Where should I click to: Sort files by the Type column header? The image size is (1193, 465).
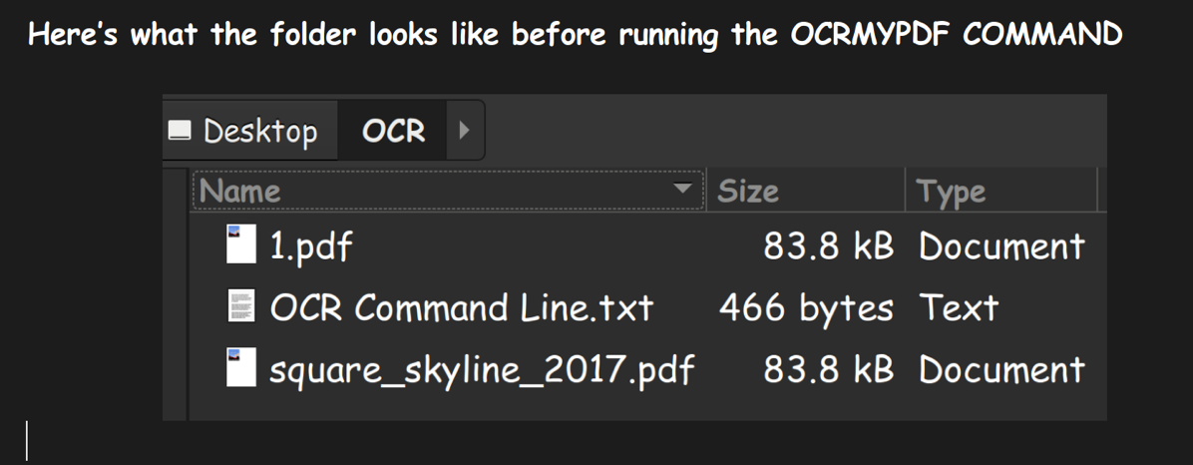pyautogui.click(x=951, y=191)
